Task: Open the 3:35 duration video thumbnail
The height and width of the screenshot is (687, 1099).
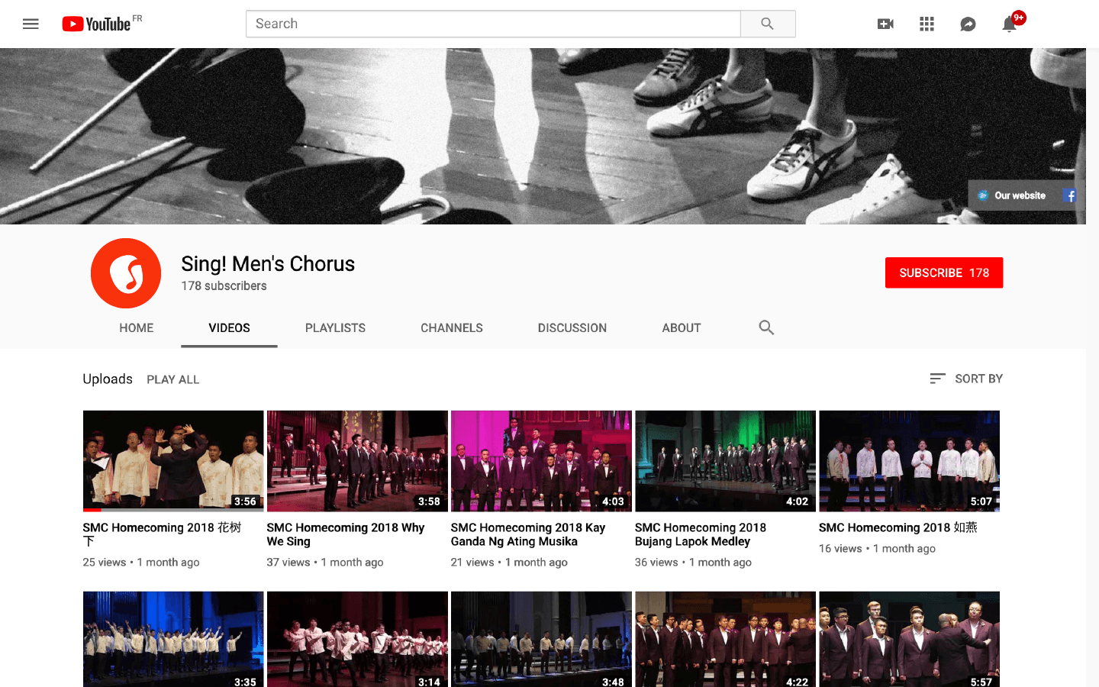Action: point(173,639)
